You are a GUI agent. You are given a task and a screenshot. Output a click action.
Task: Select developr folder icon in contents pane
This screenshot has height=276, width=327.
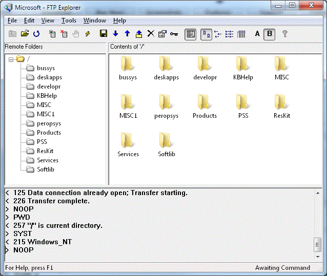pos(205,63)
